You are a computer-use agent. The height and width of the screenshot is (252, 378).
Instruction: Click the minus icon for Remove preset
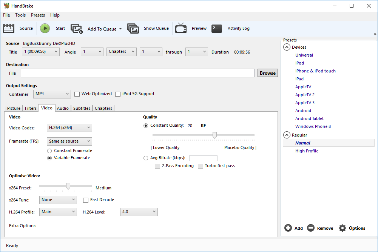tap(311, 228)
